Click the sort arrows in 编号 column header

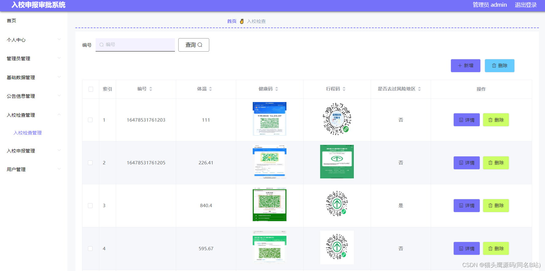coord(151,89)
